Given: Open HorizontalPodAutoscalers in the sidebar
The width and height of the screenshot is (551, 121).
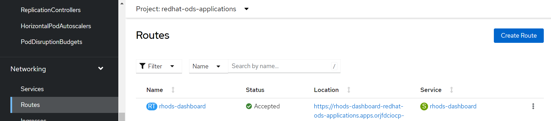Looking at the screenshot, I should point(56,26).
